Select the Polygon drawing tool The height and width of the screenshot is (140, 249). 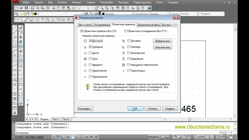point(15,42)
